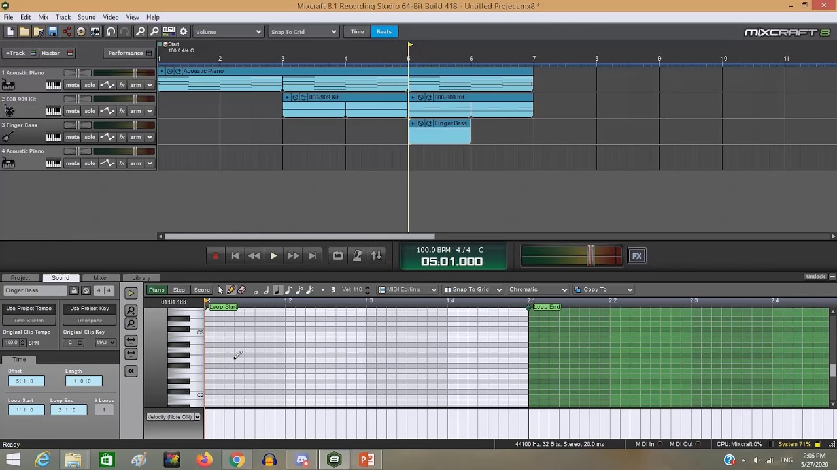Adjust Finger Bass pan slider
The image size is (837, 470).
[77, 125]
